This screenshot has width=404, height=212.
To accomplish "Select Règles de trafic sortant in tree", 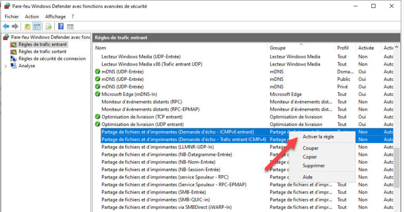I will coord(42,51).
